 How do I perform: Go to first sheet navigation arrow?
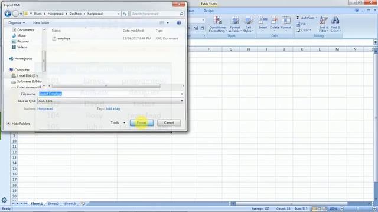click(14, 204)
